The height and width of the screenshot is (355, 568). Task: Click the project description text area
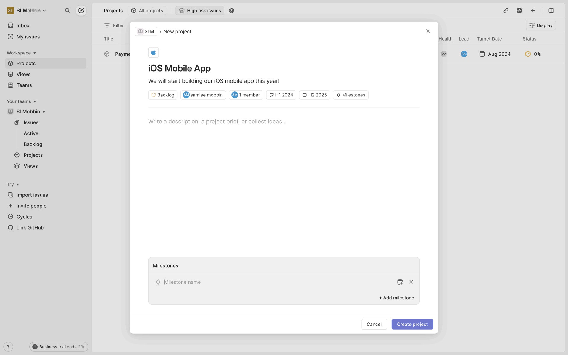[x=284, y=122]
